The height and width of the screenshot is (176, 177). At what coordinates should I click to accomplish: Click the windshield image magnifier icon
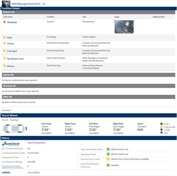coord(130,30)
